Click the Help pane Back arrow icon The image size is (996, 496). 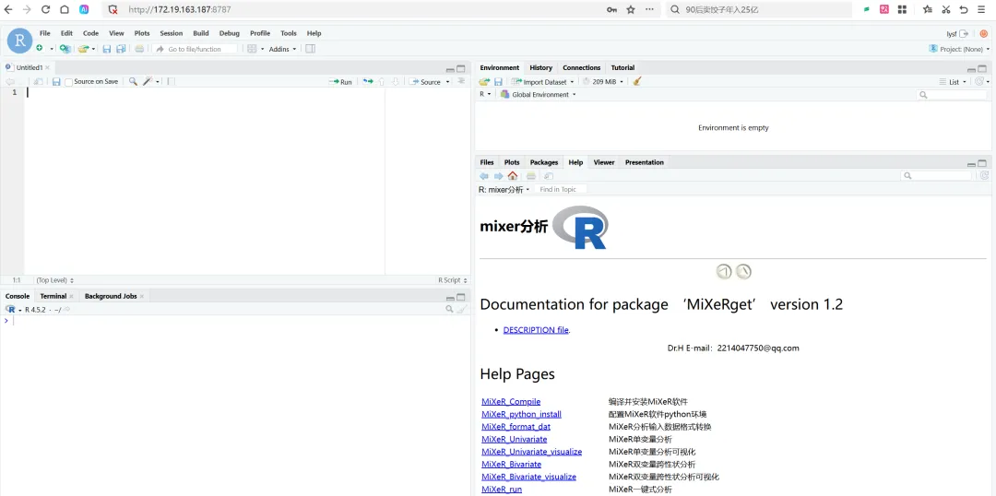485,176
